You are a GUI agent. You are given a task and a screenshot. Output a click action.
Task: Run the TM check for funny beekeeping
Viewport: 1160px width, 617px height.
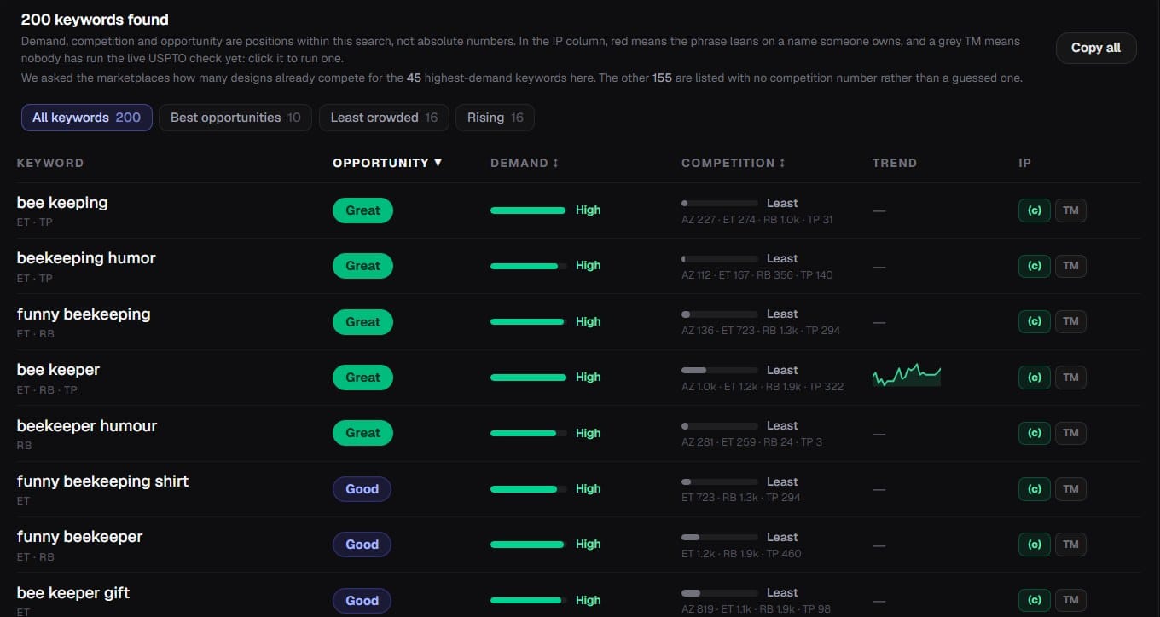[x=1070, y=321]
